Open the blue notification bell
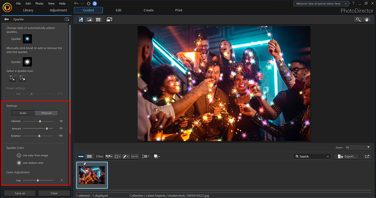The width and height of the screenshot is (376, 198). [x=95, y=3]
